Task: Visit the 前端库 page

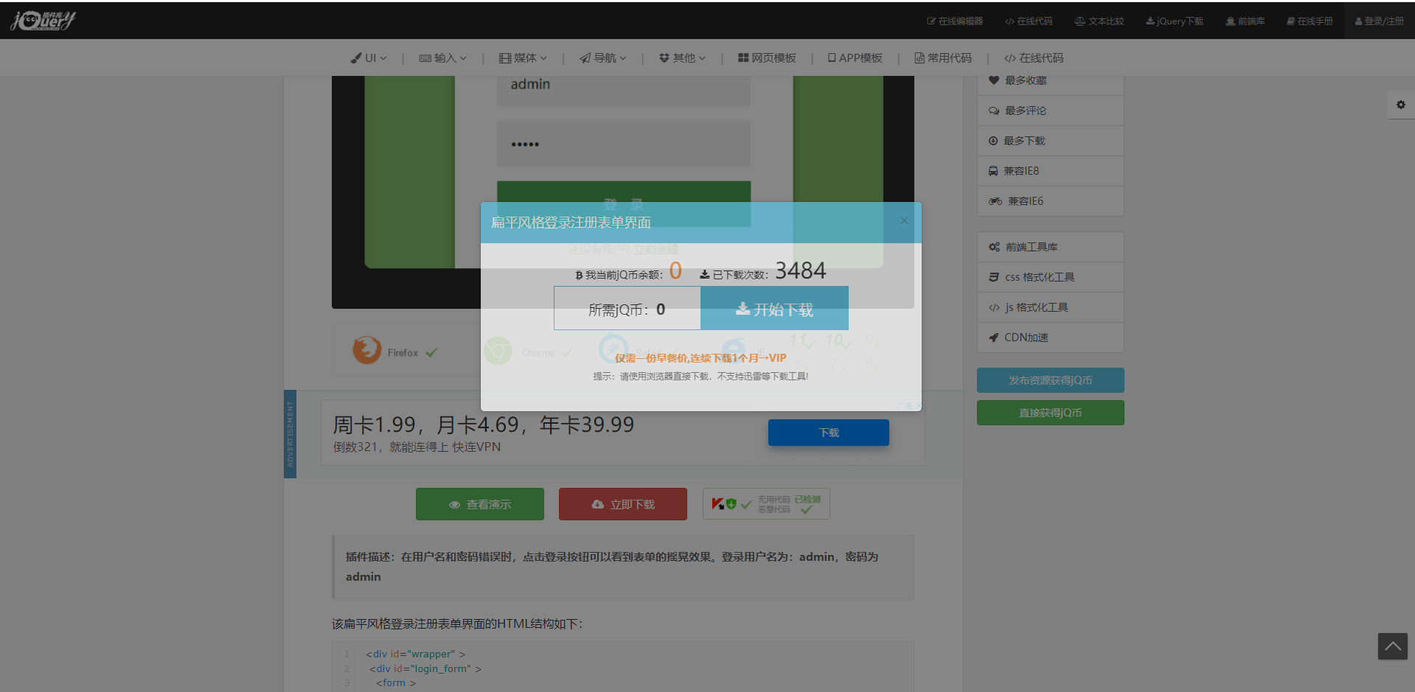Action: click(x=1245, y=21)
